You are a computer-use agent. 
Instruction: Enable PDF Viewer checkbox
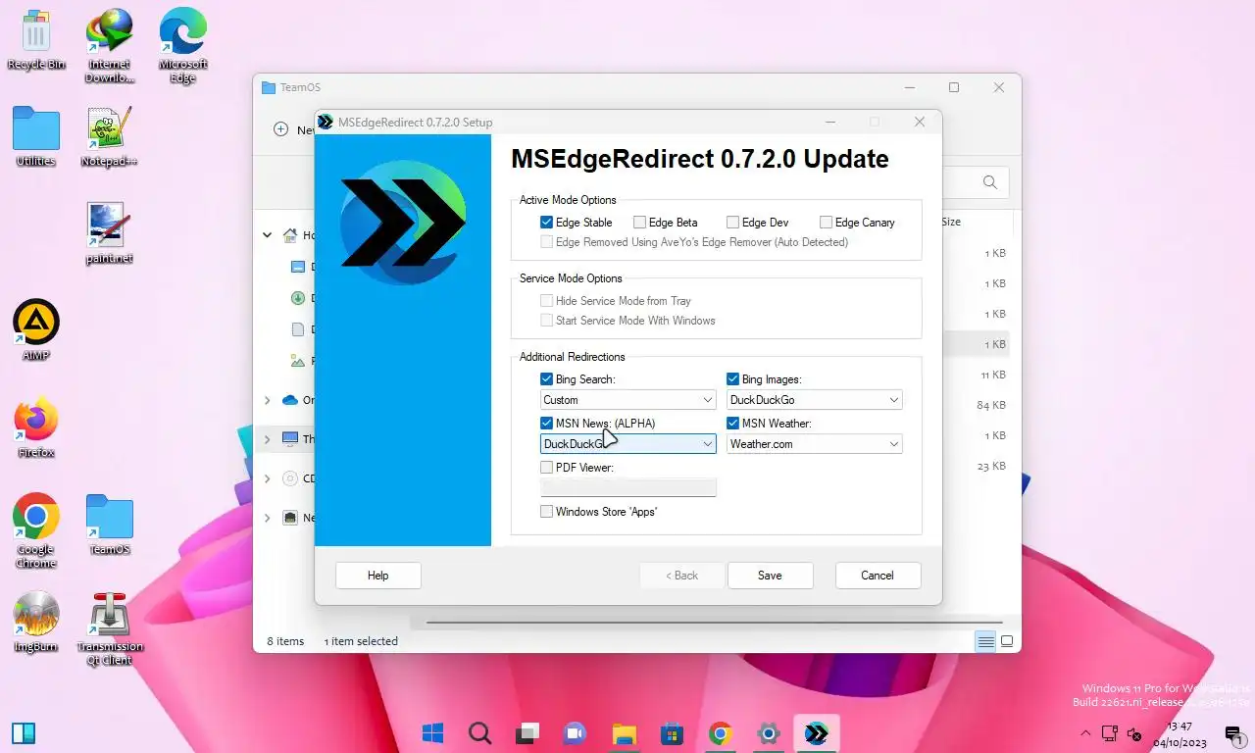[x=547, y=468]
